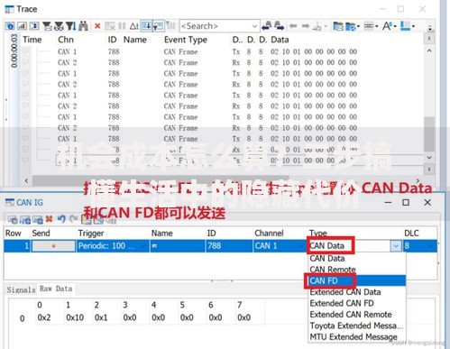Click the toolbar overflow button at far right
Viewport: 450px width, 349px height.
click(430, 28)
